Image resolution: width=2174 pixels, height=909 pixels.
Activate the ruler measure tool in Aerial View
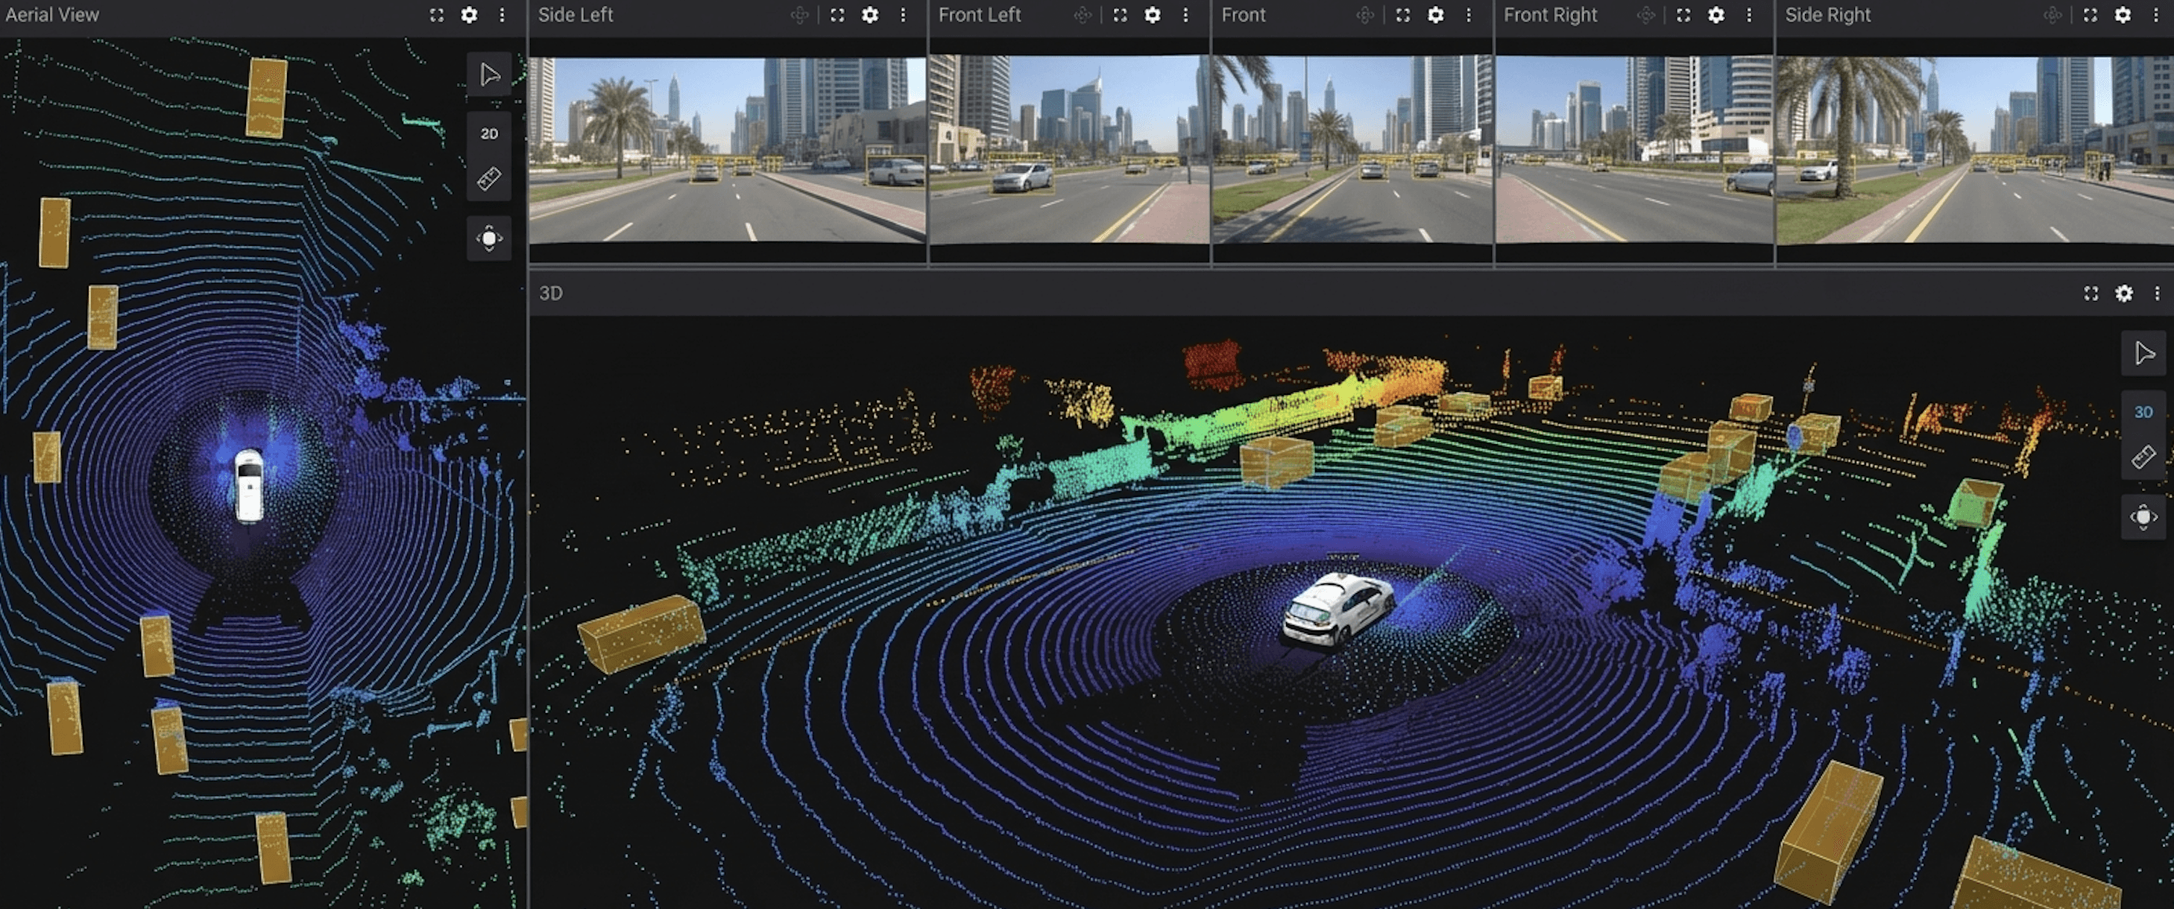(490, 179)
